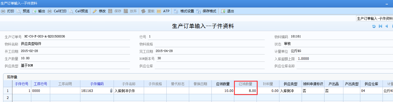Click the 子件名称 column header
Screen dimensions: 393x102
(129, 84)
